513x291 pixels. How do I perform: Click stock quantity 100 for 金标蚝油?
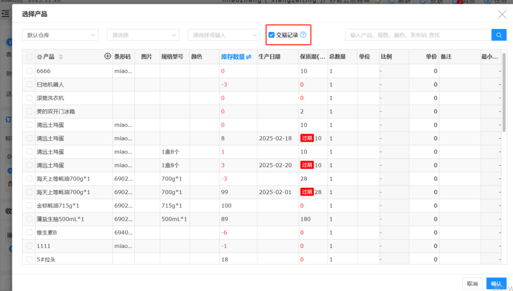pos(227,206)
